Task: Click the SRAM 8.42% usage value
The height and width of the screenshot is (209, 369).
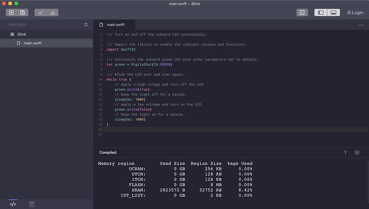Action: point(245,190)
